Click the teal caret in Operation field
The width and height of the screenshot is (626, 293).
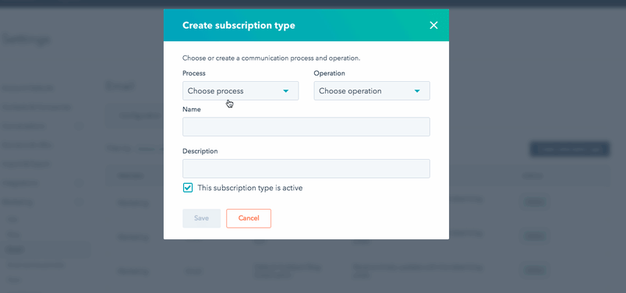(x=417, y=91)
